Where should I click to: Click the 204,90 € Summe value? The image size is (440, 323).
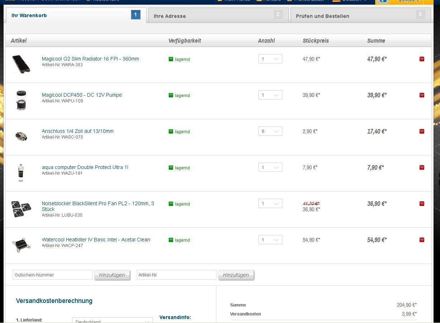tap(407, 305)
